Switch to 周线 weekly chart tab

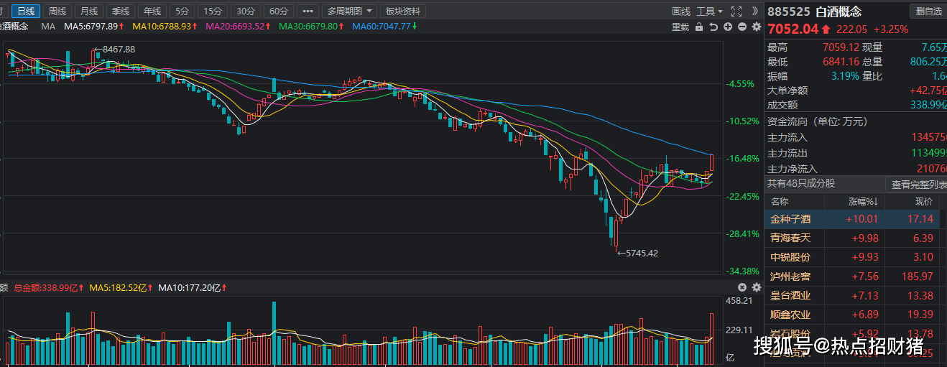[x=57, y=11]
